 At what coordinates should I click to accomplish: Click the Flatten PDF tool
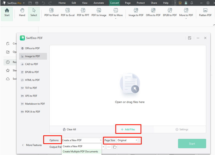coord(205,12)
